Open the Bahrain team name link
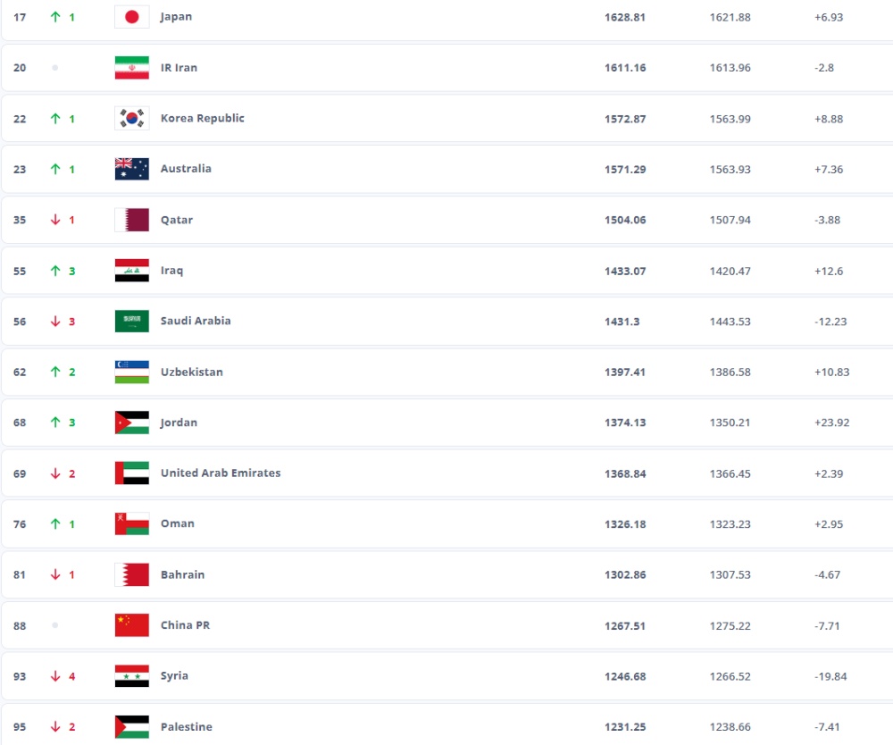Image resolution: width=893 pixels, height=745 pixels. click(182, 575)
